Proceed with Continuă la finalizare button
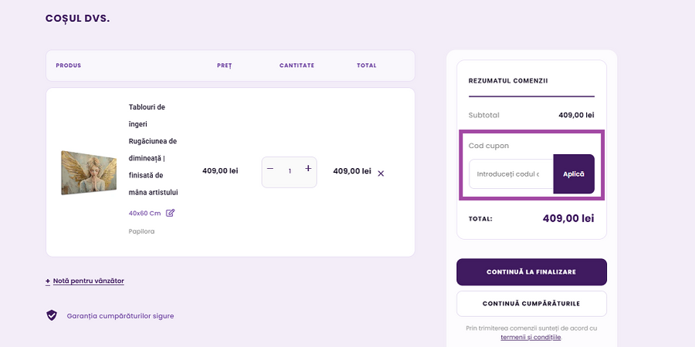This screenshot has width=695, height=347. pos(531,271)
